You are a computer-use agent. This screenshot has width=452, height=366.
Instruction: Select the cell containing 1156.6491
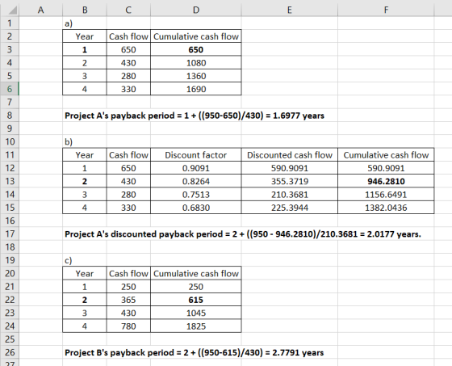[386, 194]
